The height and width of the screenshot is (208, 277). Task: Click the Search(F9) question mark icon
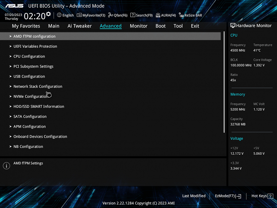pos(133,15)
